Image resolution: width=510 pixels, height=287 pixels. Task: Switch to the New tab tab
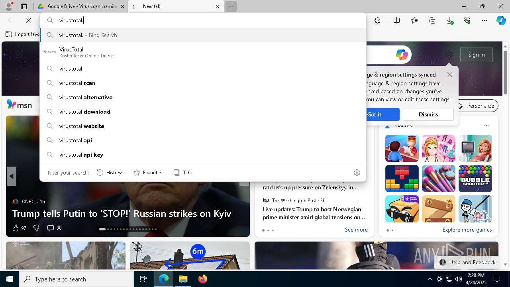tap(176, 6)
